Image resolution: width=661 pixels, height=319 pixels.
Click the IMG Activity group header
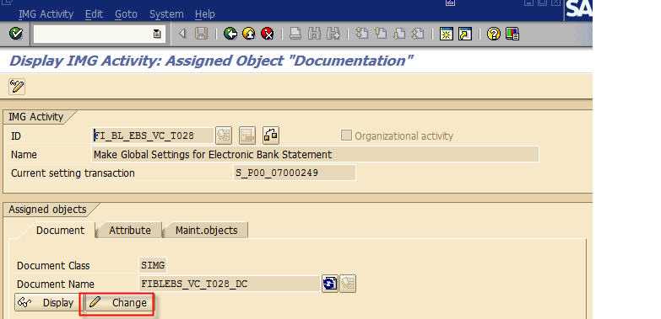(35, 117)
